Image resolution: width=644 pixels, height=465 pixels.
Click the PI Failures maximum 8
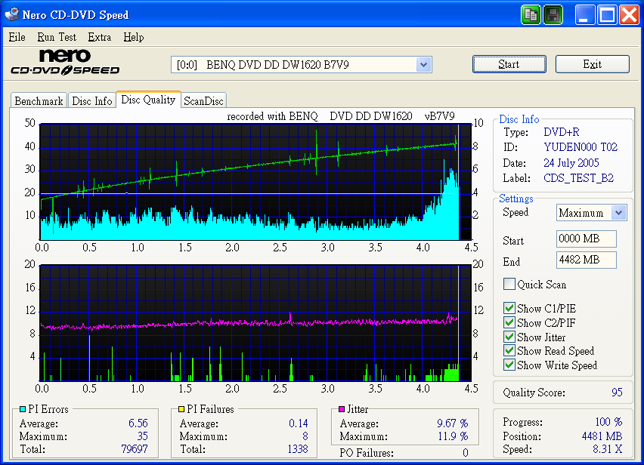point(305,436)
